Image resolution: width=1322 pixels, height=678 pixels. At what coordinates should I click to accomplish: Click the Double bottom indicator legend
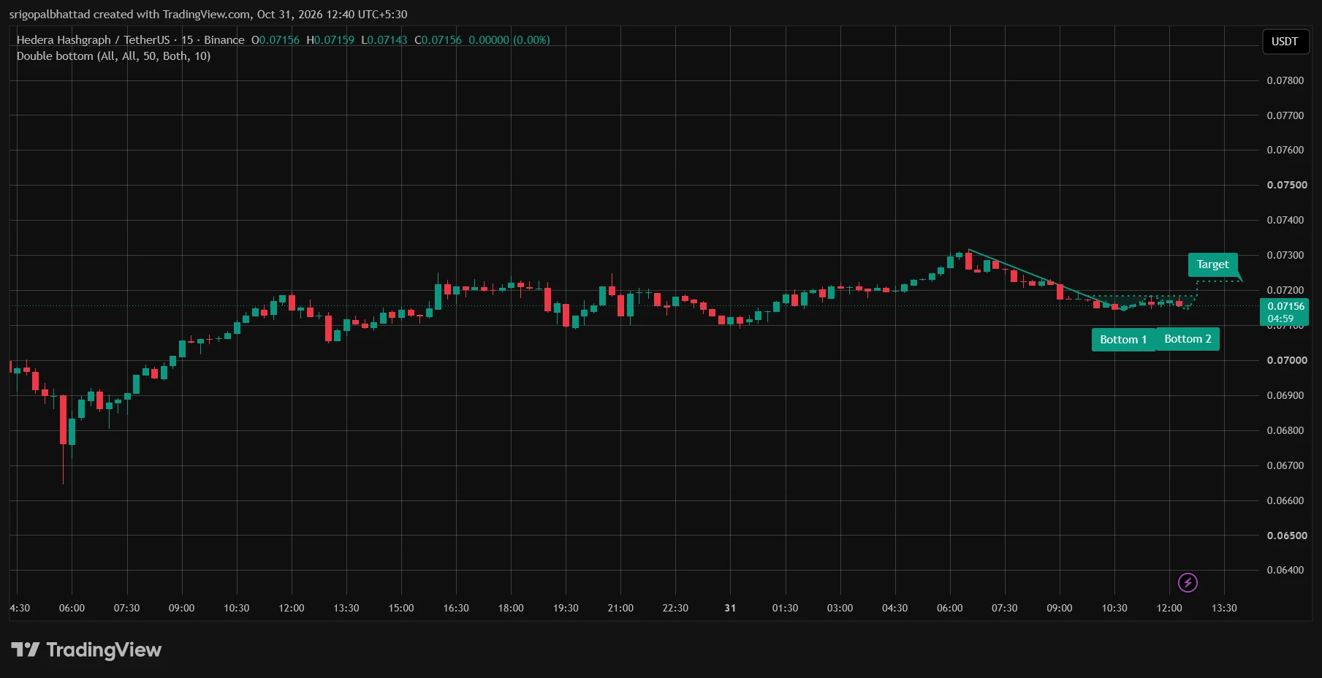tap(113, 56)
